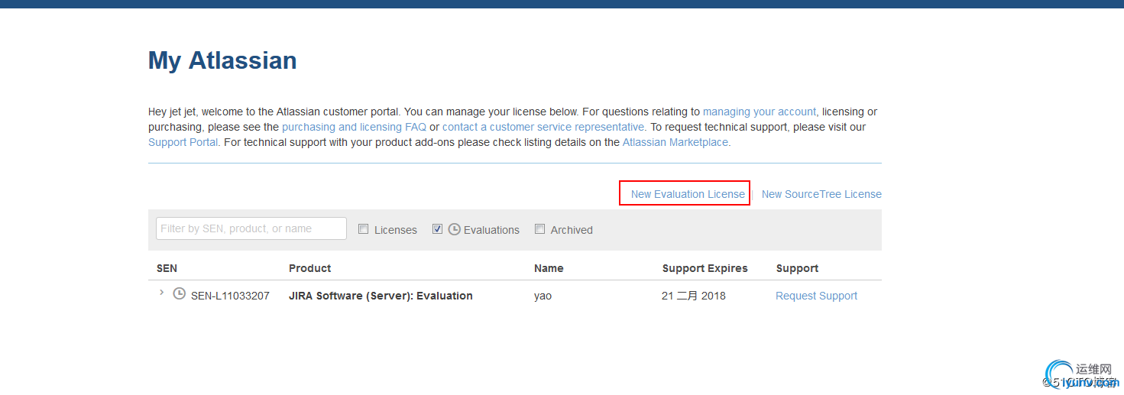Open the New Evaluation License link
This screenshot has height=395, width=1124.
pos(688,194)
